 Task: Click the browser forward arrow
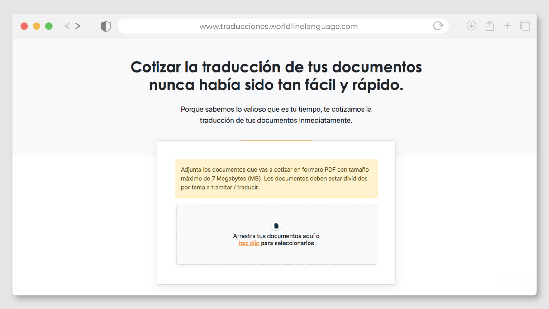(x=78, y=26)
